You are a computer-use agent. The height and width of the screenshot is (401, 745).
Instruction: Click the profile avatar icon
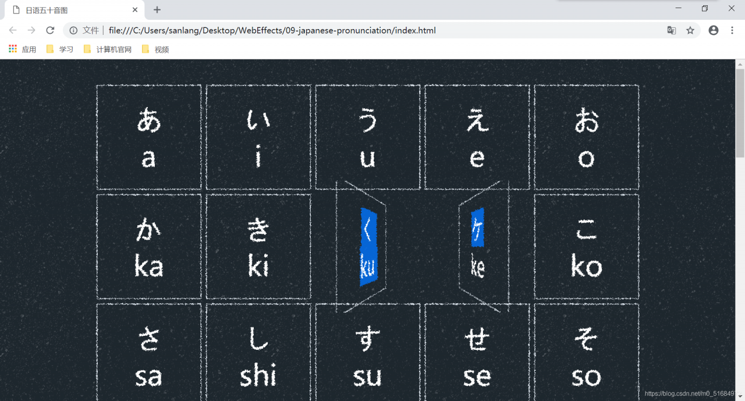(714, 30)
